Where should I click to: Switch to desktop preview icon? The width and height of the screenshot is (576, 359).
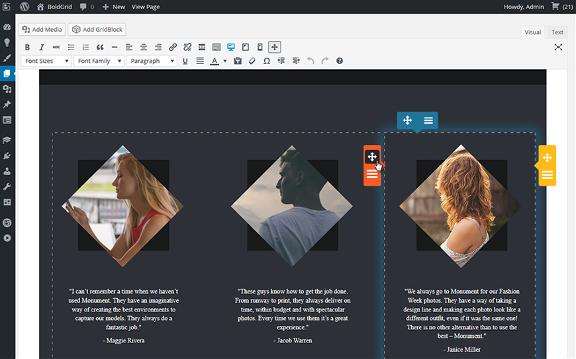coord(231,47)
